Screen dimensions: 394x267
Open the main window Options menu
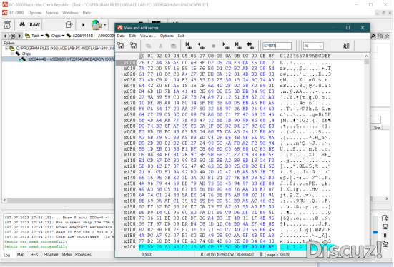coord(34,13)
